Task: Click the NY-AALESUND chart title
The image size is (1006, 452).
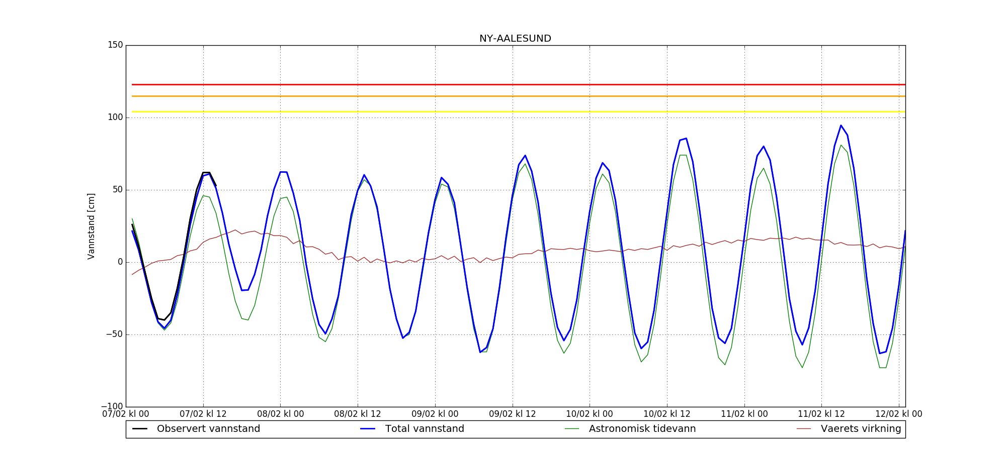Action: (515, 39)
